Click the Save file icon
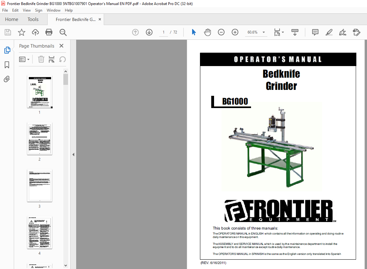367x269 pixels. (x=8, y=32)
